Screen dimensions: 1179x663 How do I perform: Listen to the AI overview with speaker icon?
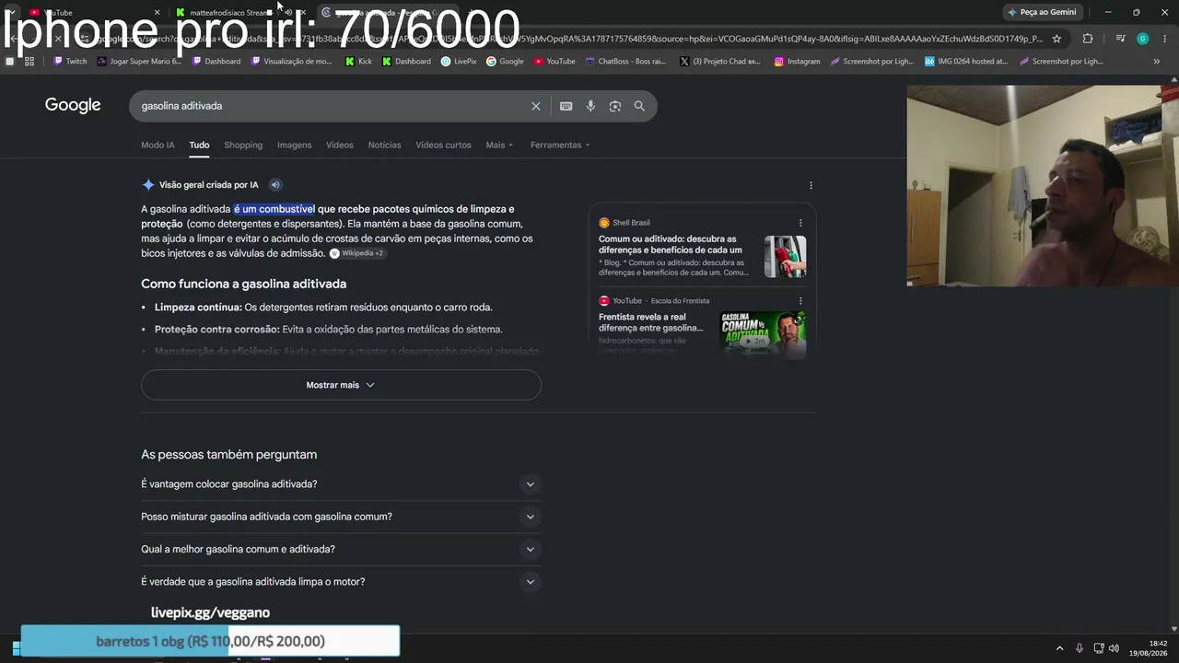pyautogui.click(x=275, y=185)
